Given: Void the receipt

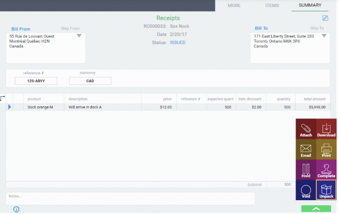Looking at the screenshot, I should [307, 191].
